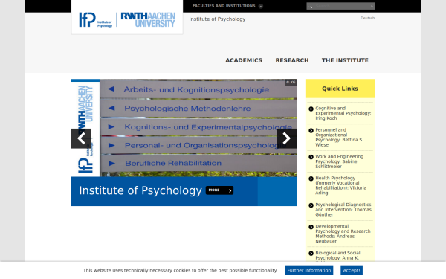Open Biological and Social Psychology link
Viewport: 446px width, 279px height.
pyautogui.click(x=337, y=255)
